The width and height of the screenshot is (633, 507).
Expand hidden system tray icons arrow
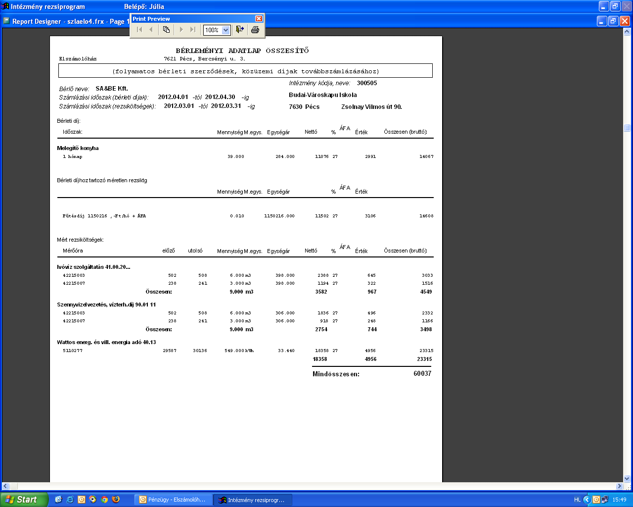click(x=587, y=500)
